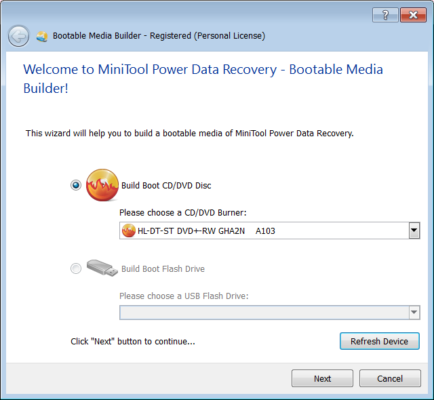Click the 'Build Boot CD/DVD Disc' label
The width and height of the screenshot is (434, 400).
[166, 185]
